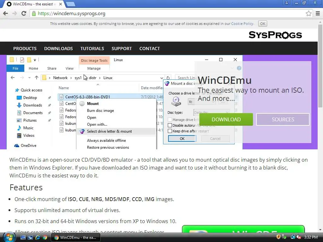This screenshot has width=323, height=242.
Task: Choose Mount in the pictured context menu
Action: click(x=116, y=103)
